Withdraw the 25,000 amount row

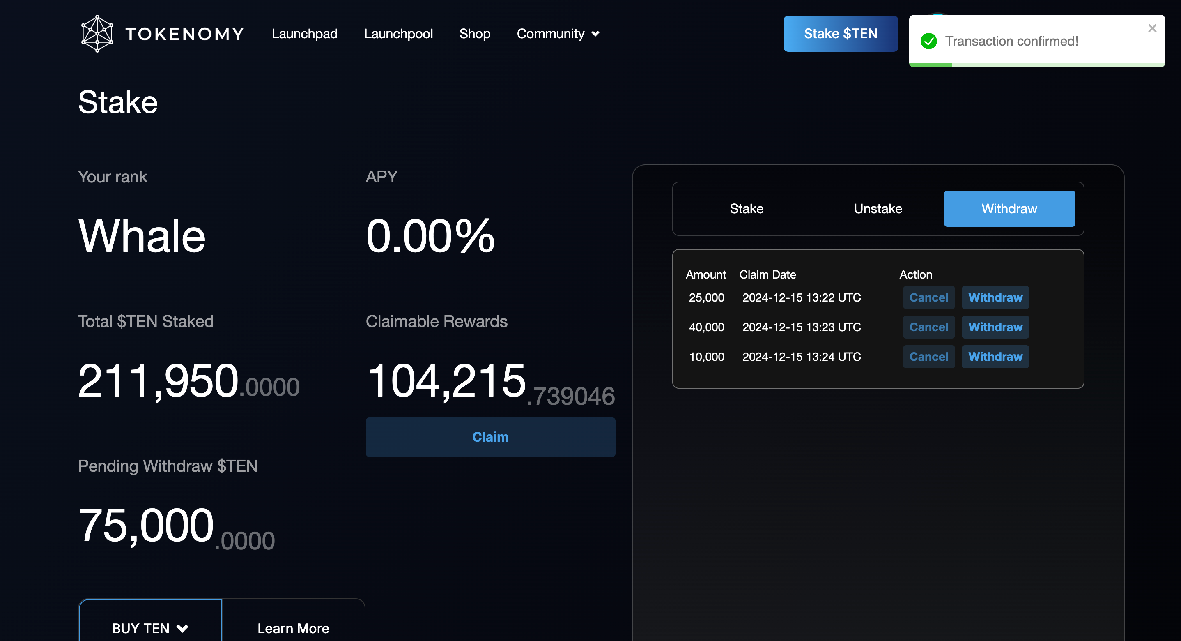tap(995, 297)
